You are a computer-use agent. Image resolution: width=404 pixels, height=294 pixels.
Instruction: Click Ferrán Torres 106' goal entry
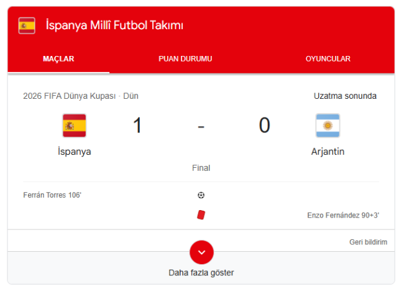(x=52, y=195)
